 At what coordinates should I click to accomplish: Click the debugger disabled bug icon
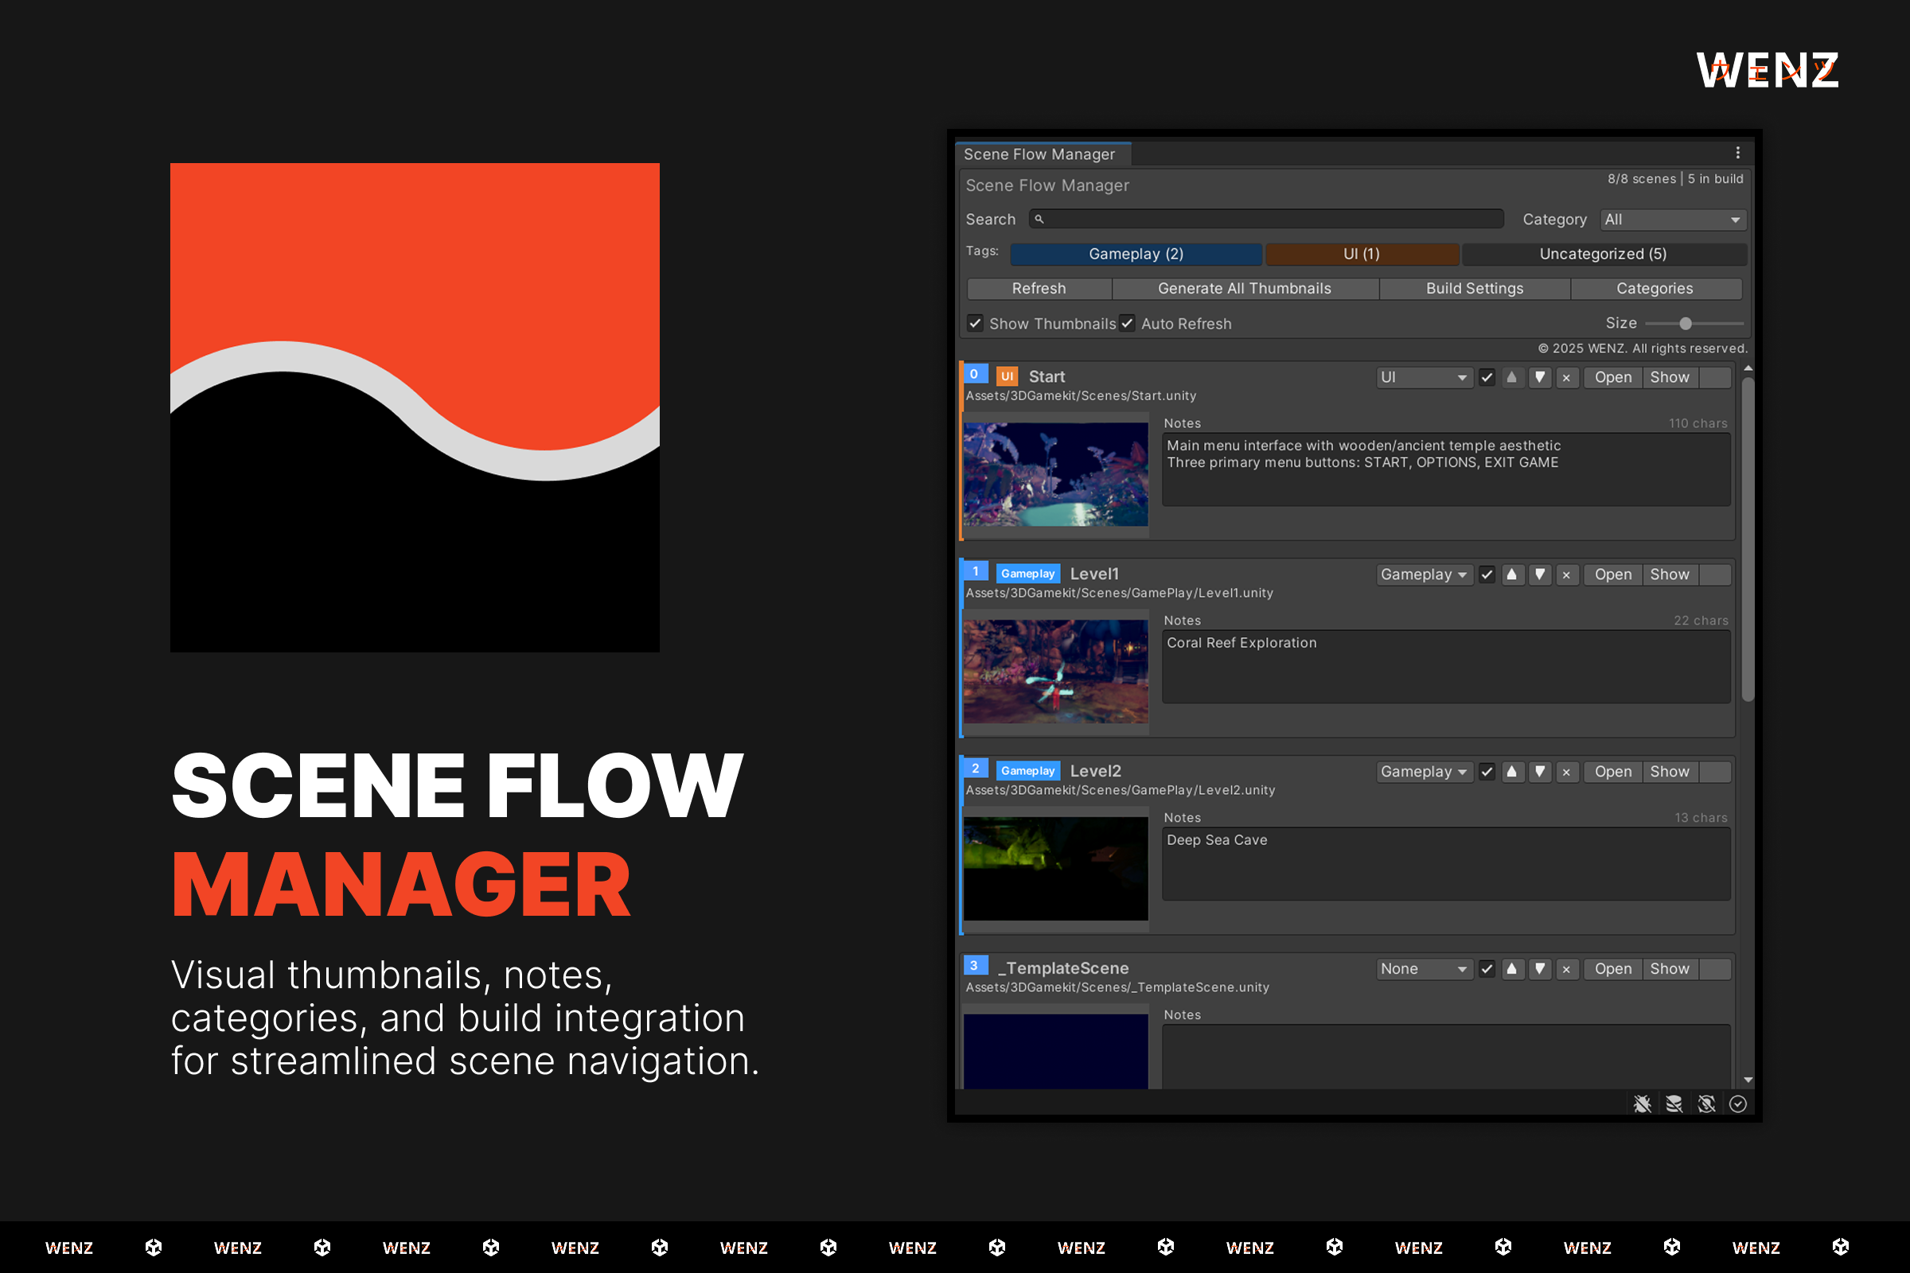(x=1642, y=1104)
